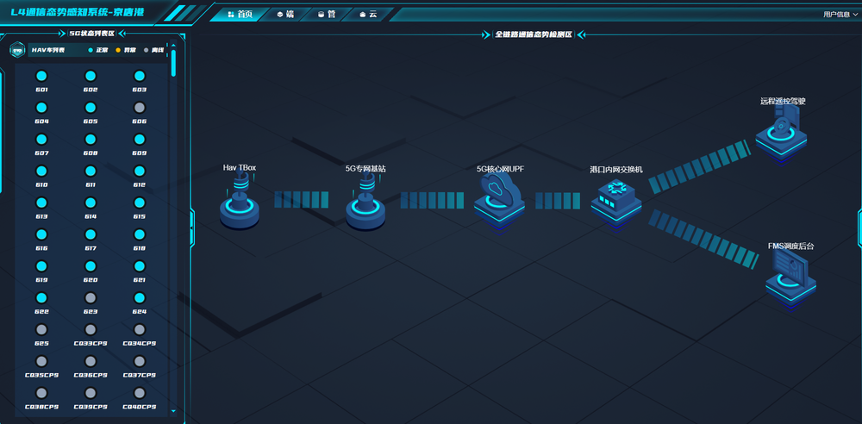Select vehicle 609 status dot
The height and width of the screenshot is (424, 862).
click(140, 139)
